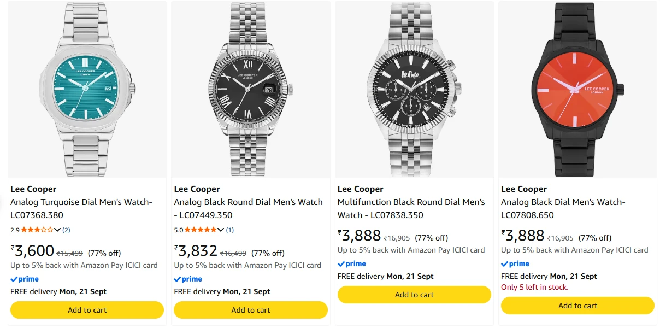Open the (2) reviews count link
Image resolution: width=660 pixels, height=328 pixels.
coord(66,230)
